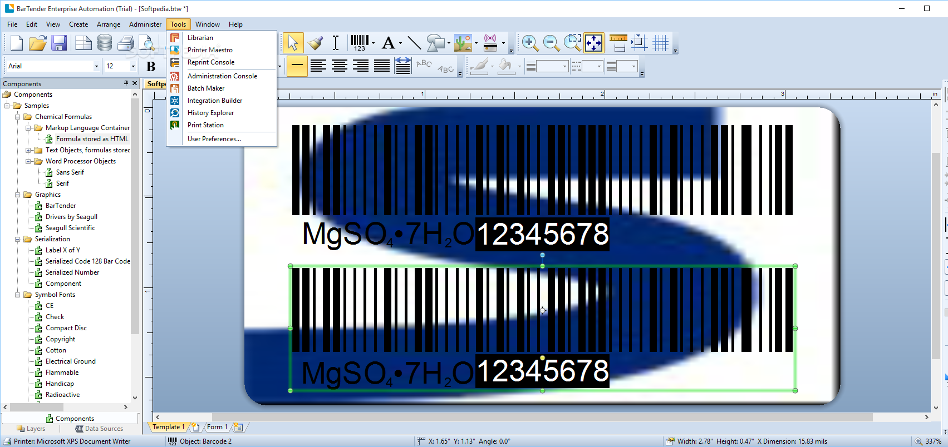Image resolution: width=948 pixels, height=447 pixels.
Task: Select the RFID encoder tool
Action: (x=490, y=43)
